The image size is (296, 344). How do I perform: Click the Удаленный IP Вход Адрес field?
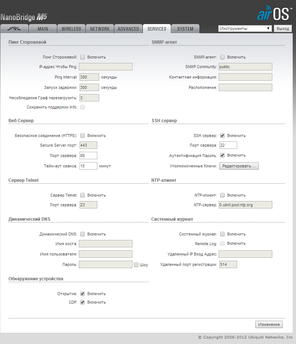point(246,254)
